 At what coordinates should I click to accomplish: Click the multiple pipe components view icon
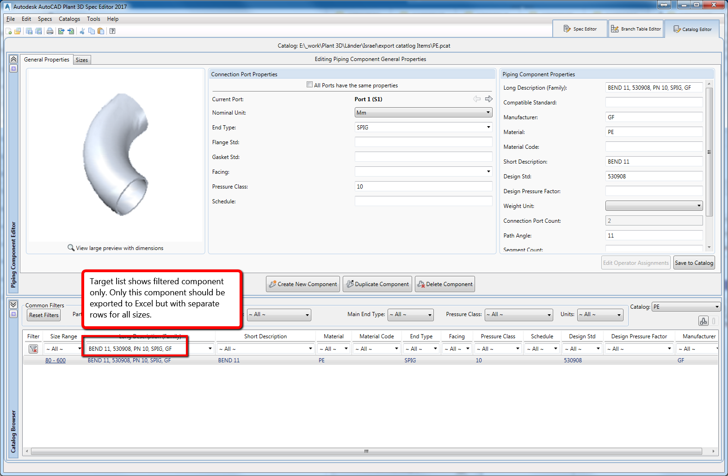tap(703, 321)
